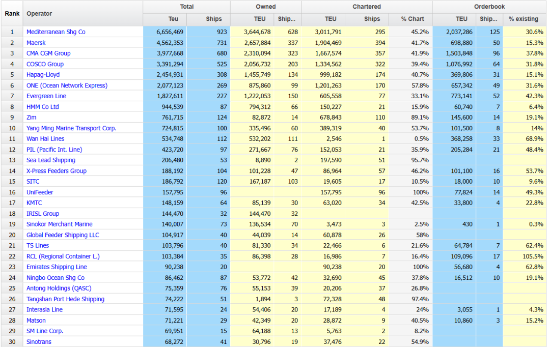
Task: Select total TEU cell 6,656,469
Action: 165,32
